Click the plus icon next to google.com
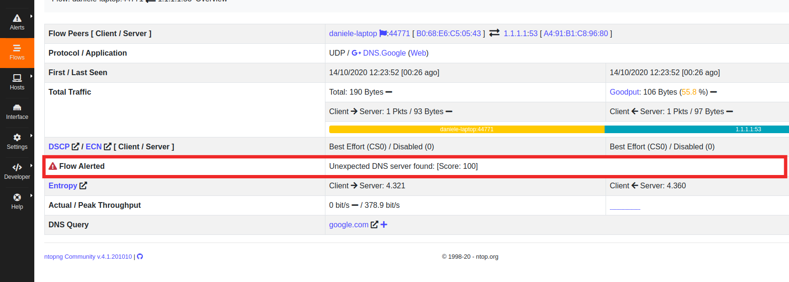Image resolution: width=789 pixels, height=282 pixels. click(x=384, y=224)
